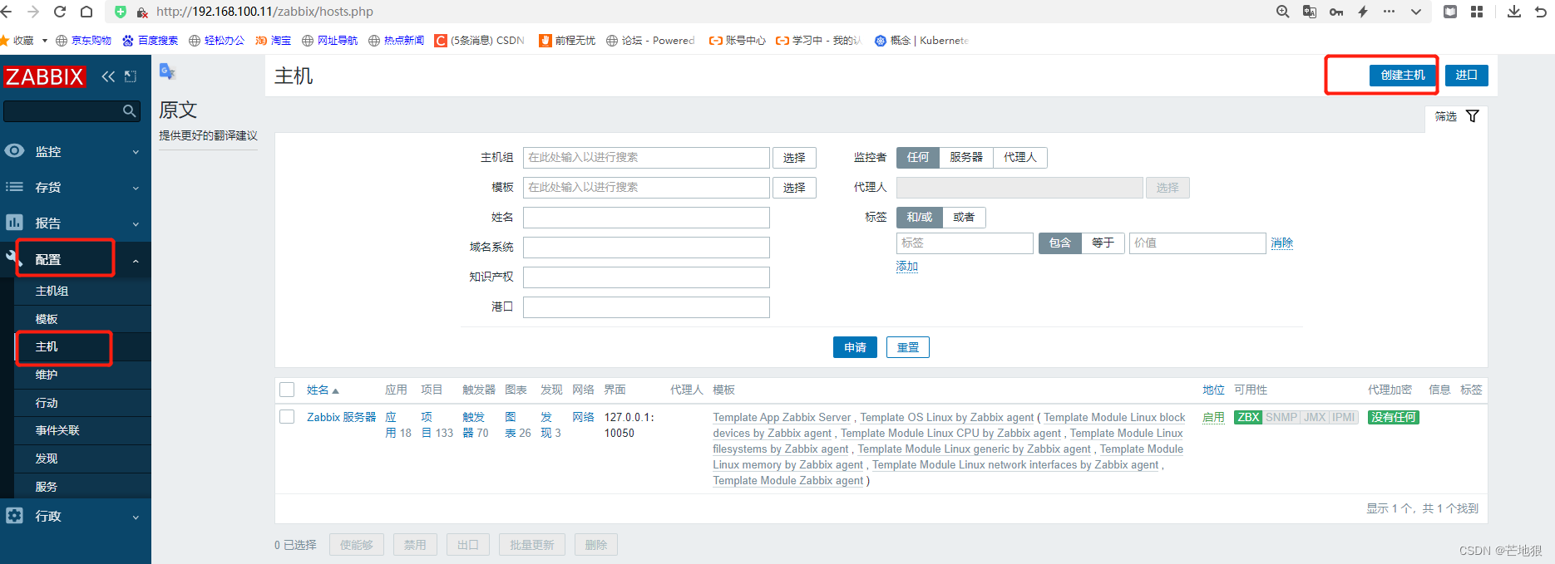Click the 监控 eye icon
Image resolution: width=1555 pixels, height=564 pixels.
point(14,151)
